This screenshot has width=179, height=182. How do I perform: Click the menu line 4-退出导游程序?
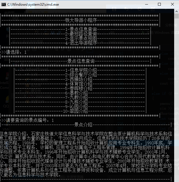coord(81,43)
